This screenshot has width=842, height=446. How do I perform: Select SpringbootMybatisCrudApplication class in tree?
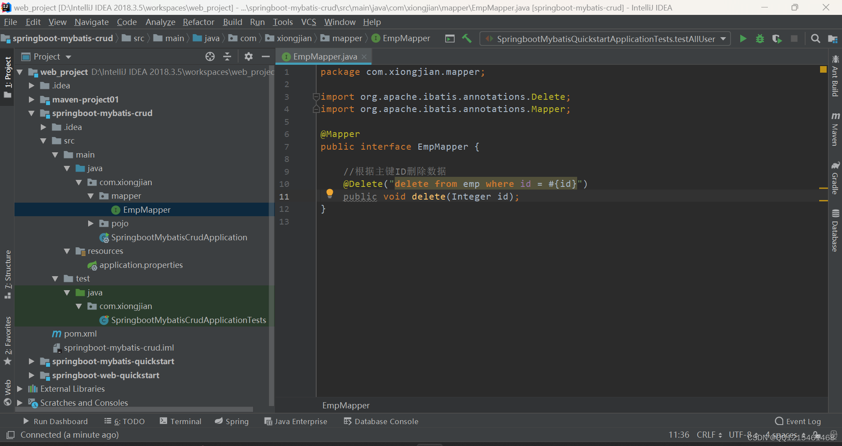(x=179, y=237)
